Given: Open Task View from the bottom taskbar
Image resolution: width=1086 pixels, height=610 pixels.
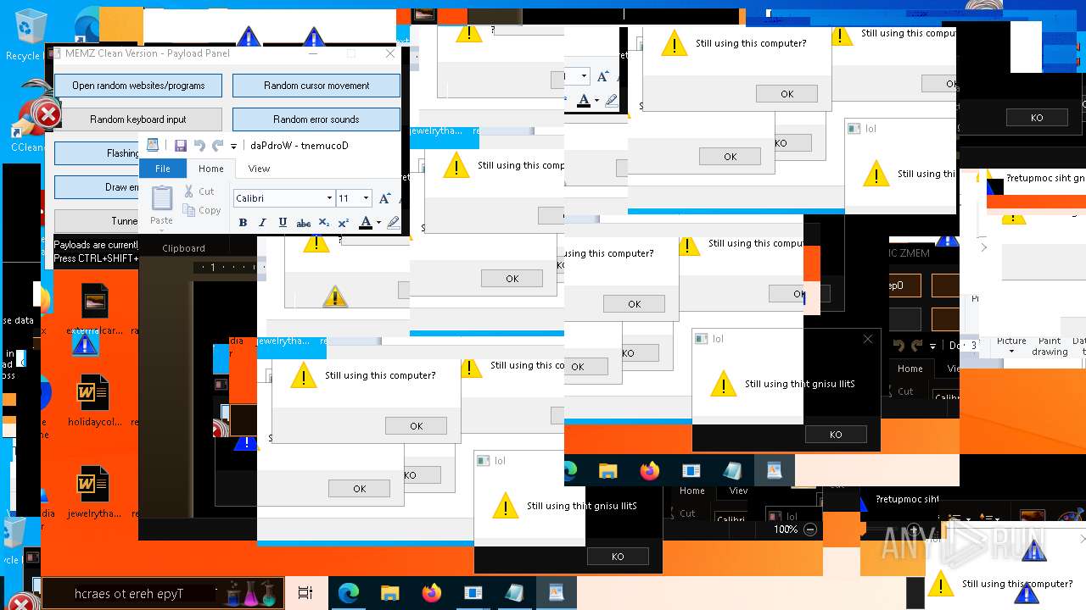Looking at the screenshot, I should point(305,594).
